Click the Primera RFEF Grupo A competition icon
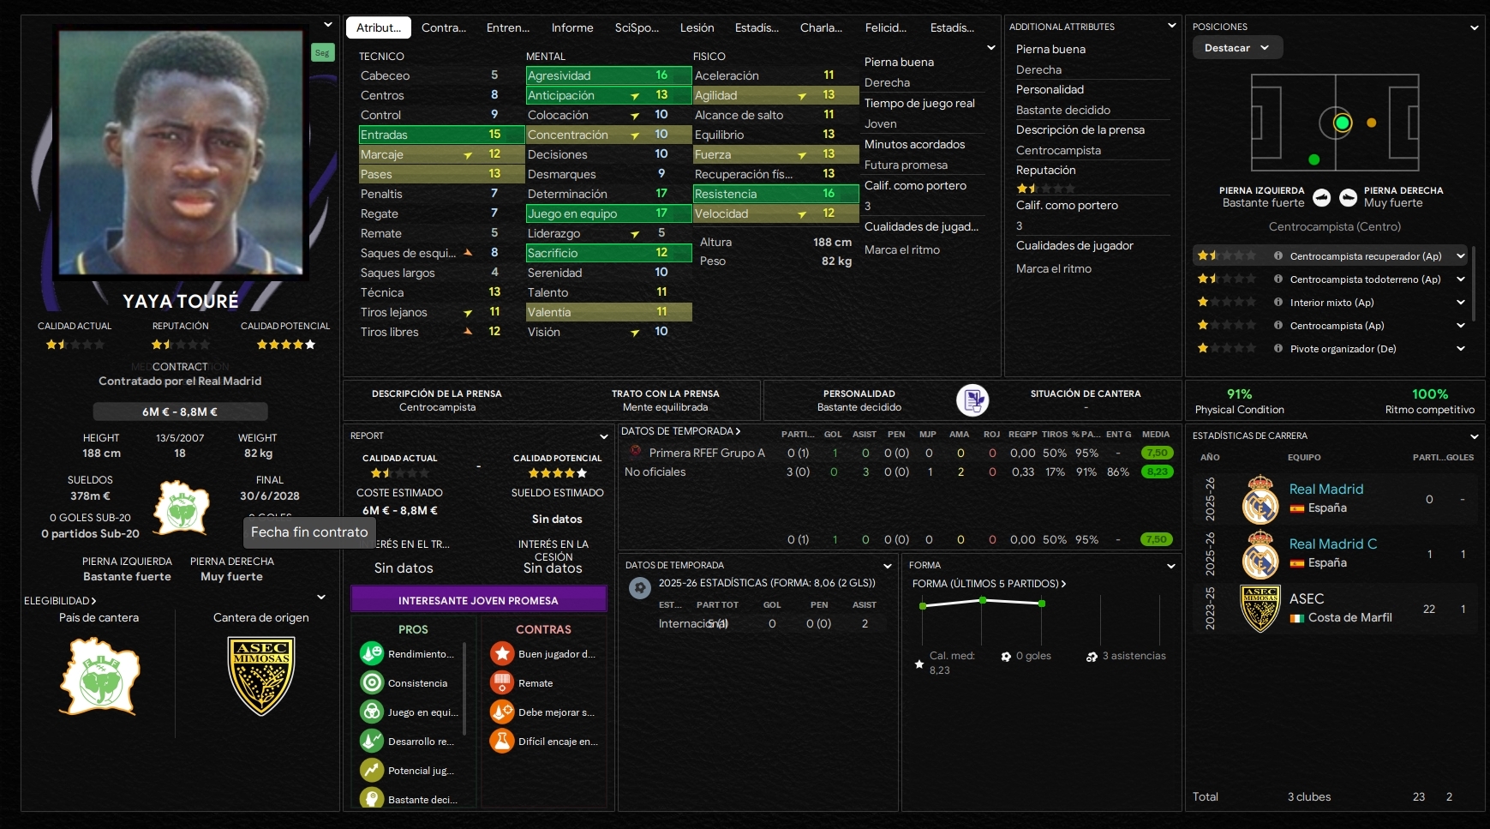1490x829 pixels. (x=636, y=452)
